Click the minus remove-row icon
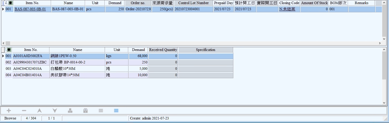 click(24, 111)
